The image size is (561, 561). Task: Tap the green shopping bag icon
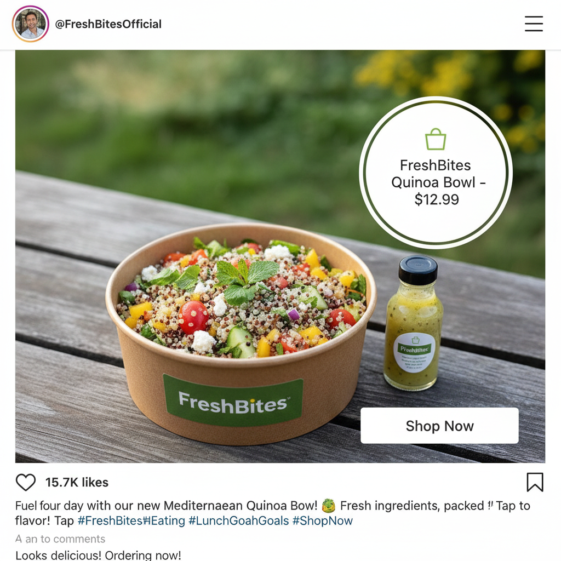click(436, 139)
